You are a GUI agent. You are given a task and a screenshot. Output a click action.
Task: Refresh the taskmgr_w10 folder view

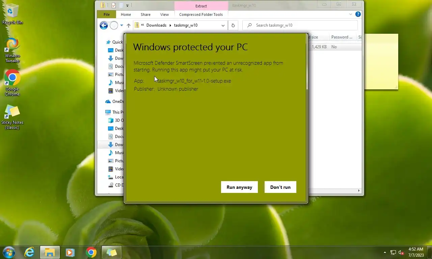pos(233,25)
